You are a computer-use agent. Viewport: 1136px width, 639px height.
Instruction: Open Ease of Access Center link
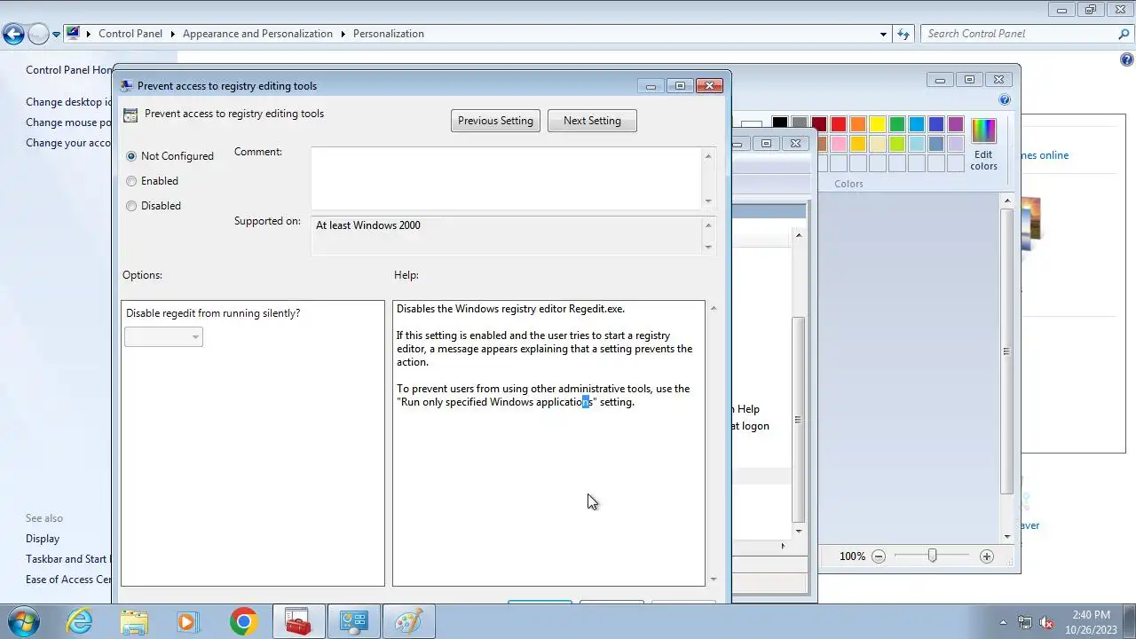69,580
